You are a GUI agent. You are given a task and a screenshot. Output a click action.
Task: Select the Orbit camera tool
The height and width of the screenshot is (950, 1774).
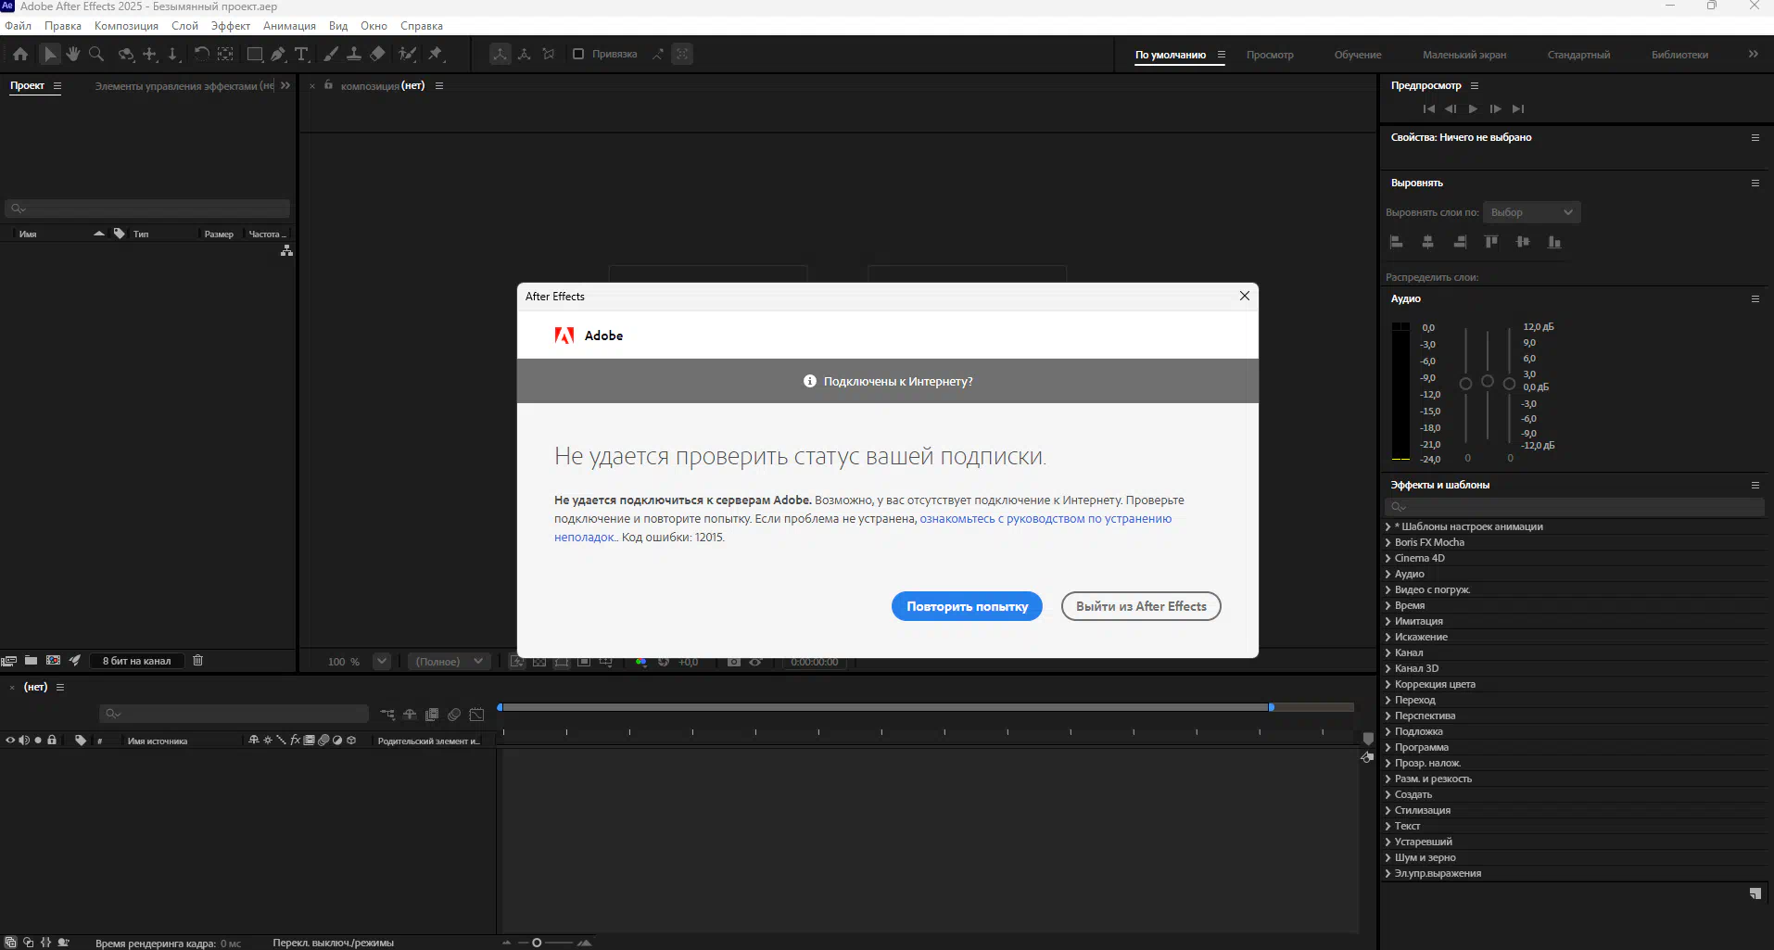click(x=126, y=55)
